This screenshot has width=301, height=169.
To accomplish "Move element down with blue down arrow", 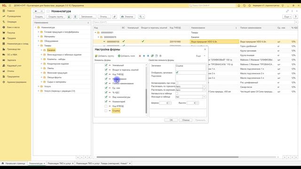I will coord(148,56).
